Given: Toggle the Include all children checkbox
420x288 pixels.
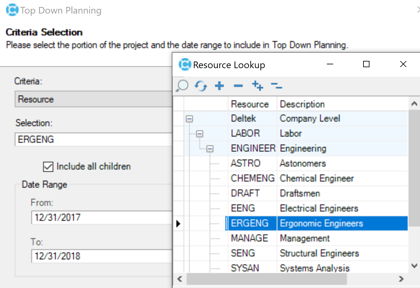Looking at the screenshot, I should (x=48, y=167).
